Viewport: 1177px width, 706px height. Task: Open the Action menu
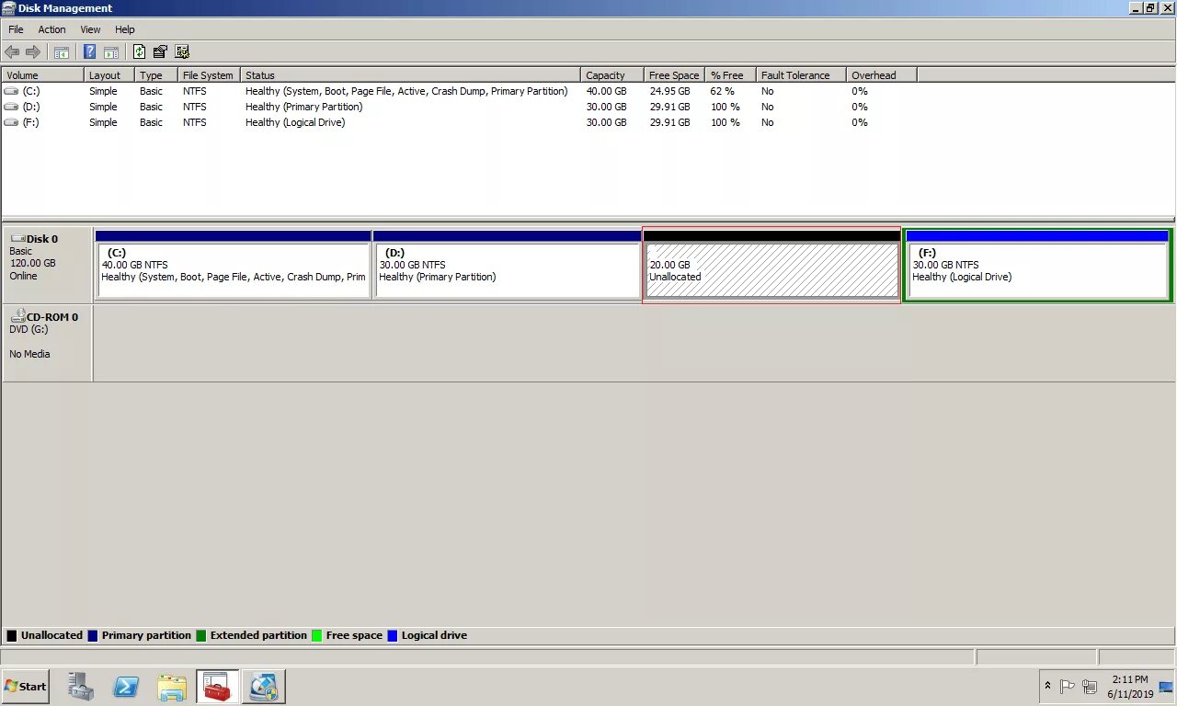(x=51, y=28)
